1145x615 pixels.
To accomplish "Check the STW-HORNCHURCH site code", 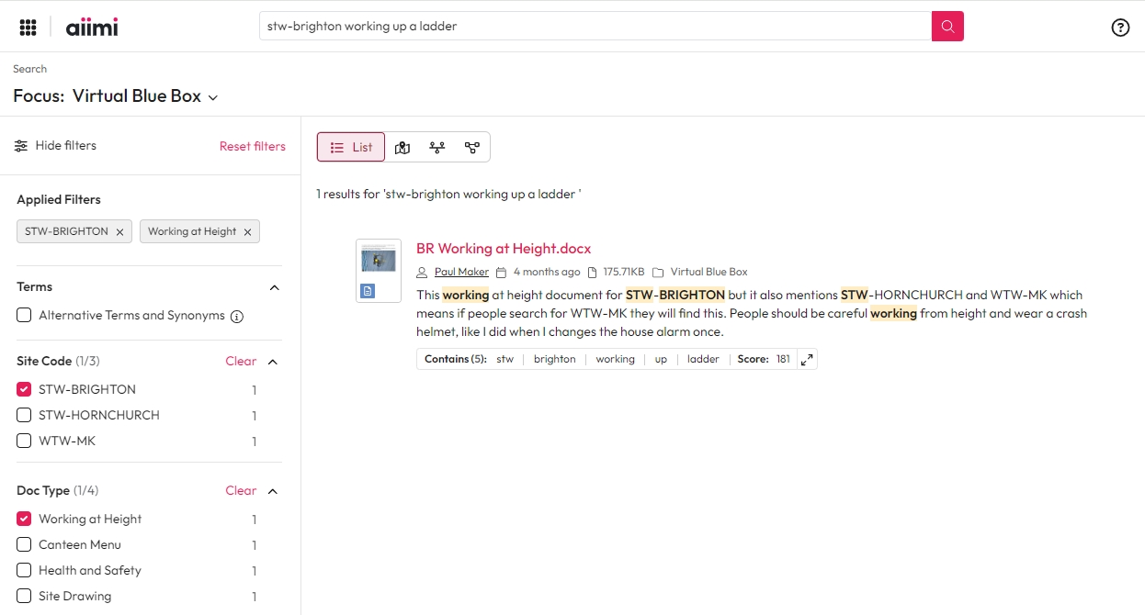I will (24, 415).
